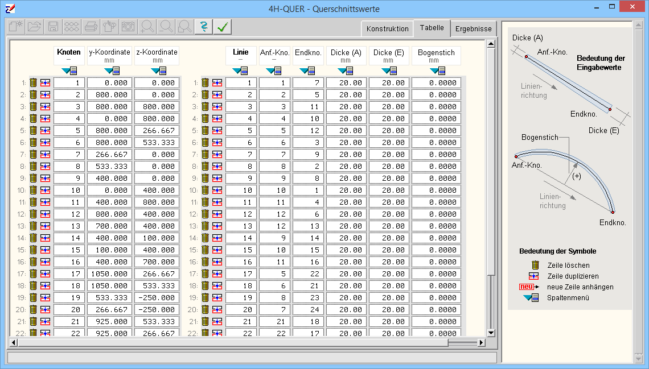Delete node row 5 with its trash icon
This screenshot has width=649, height=369.
click(x=34, y=131)
